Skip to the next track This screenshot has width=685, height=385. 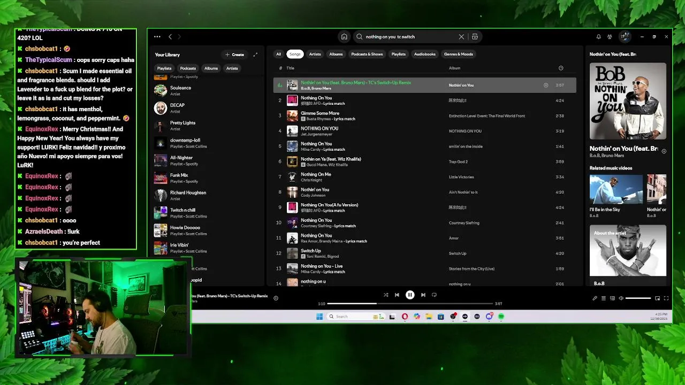point(423,295)
